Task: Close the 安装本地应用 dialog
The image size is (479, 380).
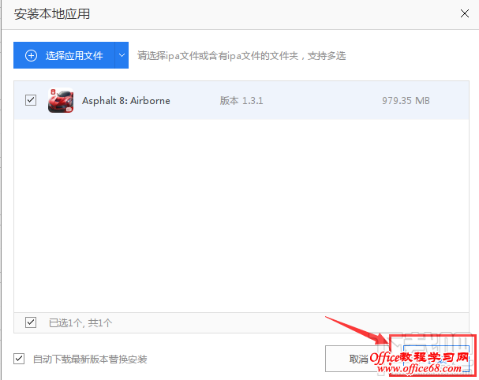Action: (465, 13)
